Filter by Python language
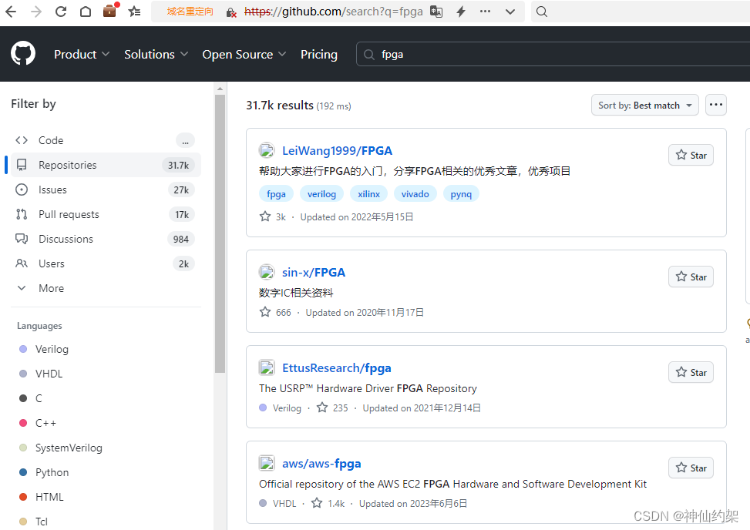The width and height of the screenshot is (750, 530). coord(52,472)
